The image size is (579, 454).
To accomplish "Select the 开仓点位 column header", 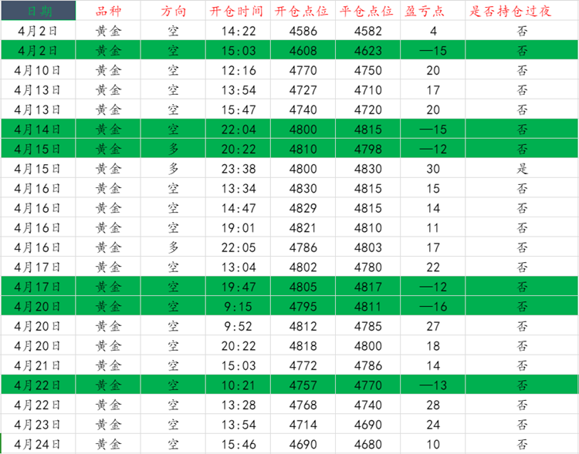I will (303, 10).
